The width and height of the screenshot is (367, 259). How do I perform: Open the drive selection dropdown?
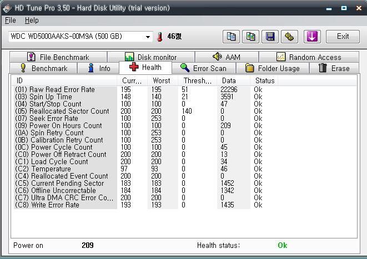(148, 37)
